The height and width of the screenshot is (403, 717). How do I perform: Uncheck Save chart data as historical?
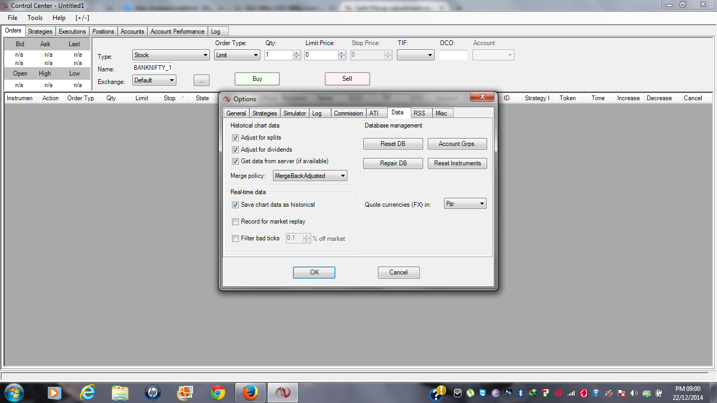(x=235, y=205)
